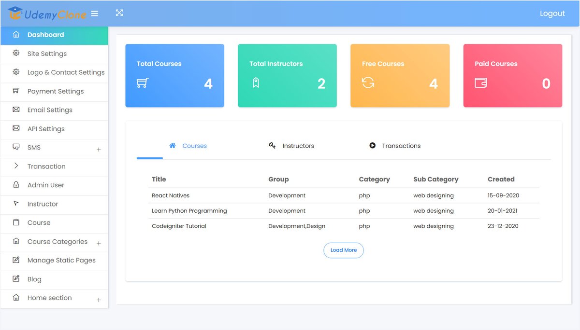Click the Course Categories home icon
The width and height of the screenshot is (580, 330).
16,241
